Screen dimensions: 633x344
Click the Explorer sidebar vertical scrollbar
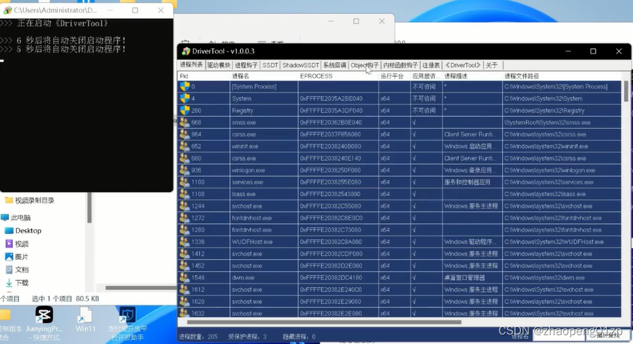[x=89, y=208]
